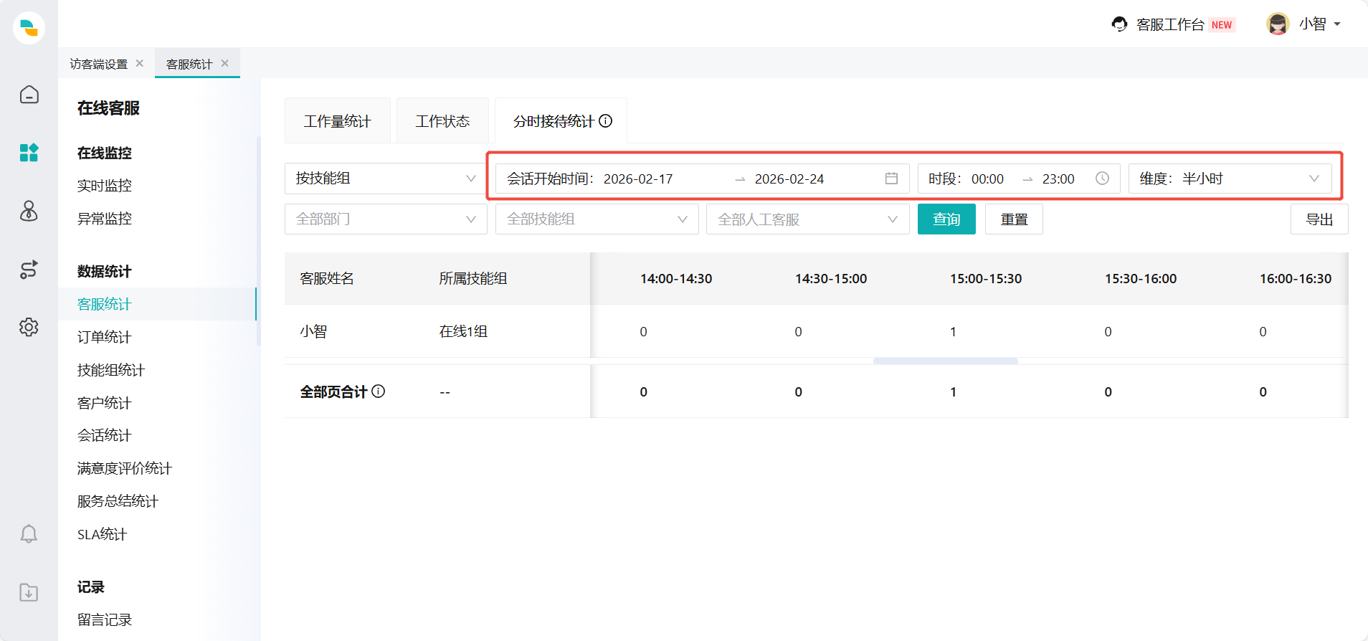This screenshot has width=1368, height=641.
Task: Expand the 按技能组 dropdown
Action: coord(385,179)
